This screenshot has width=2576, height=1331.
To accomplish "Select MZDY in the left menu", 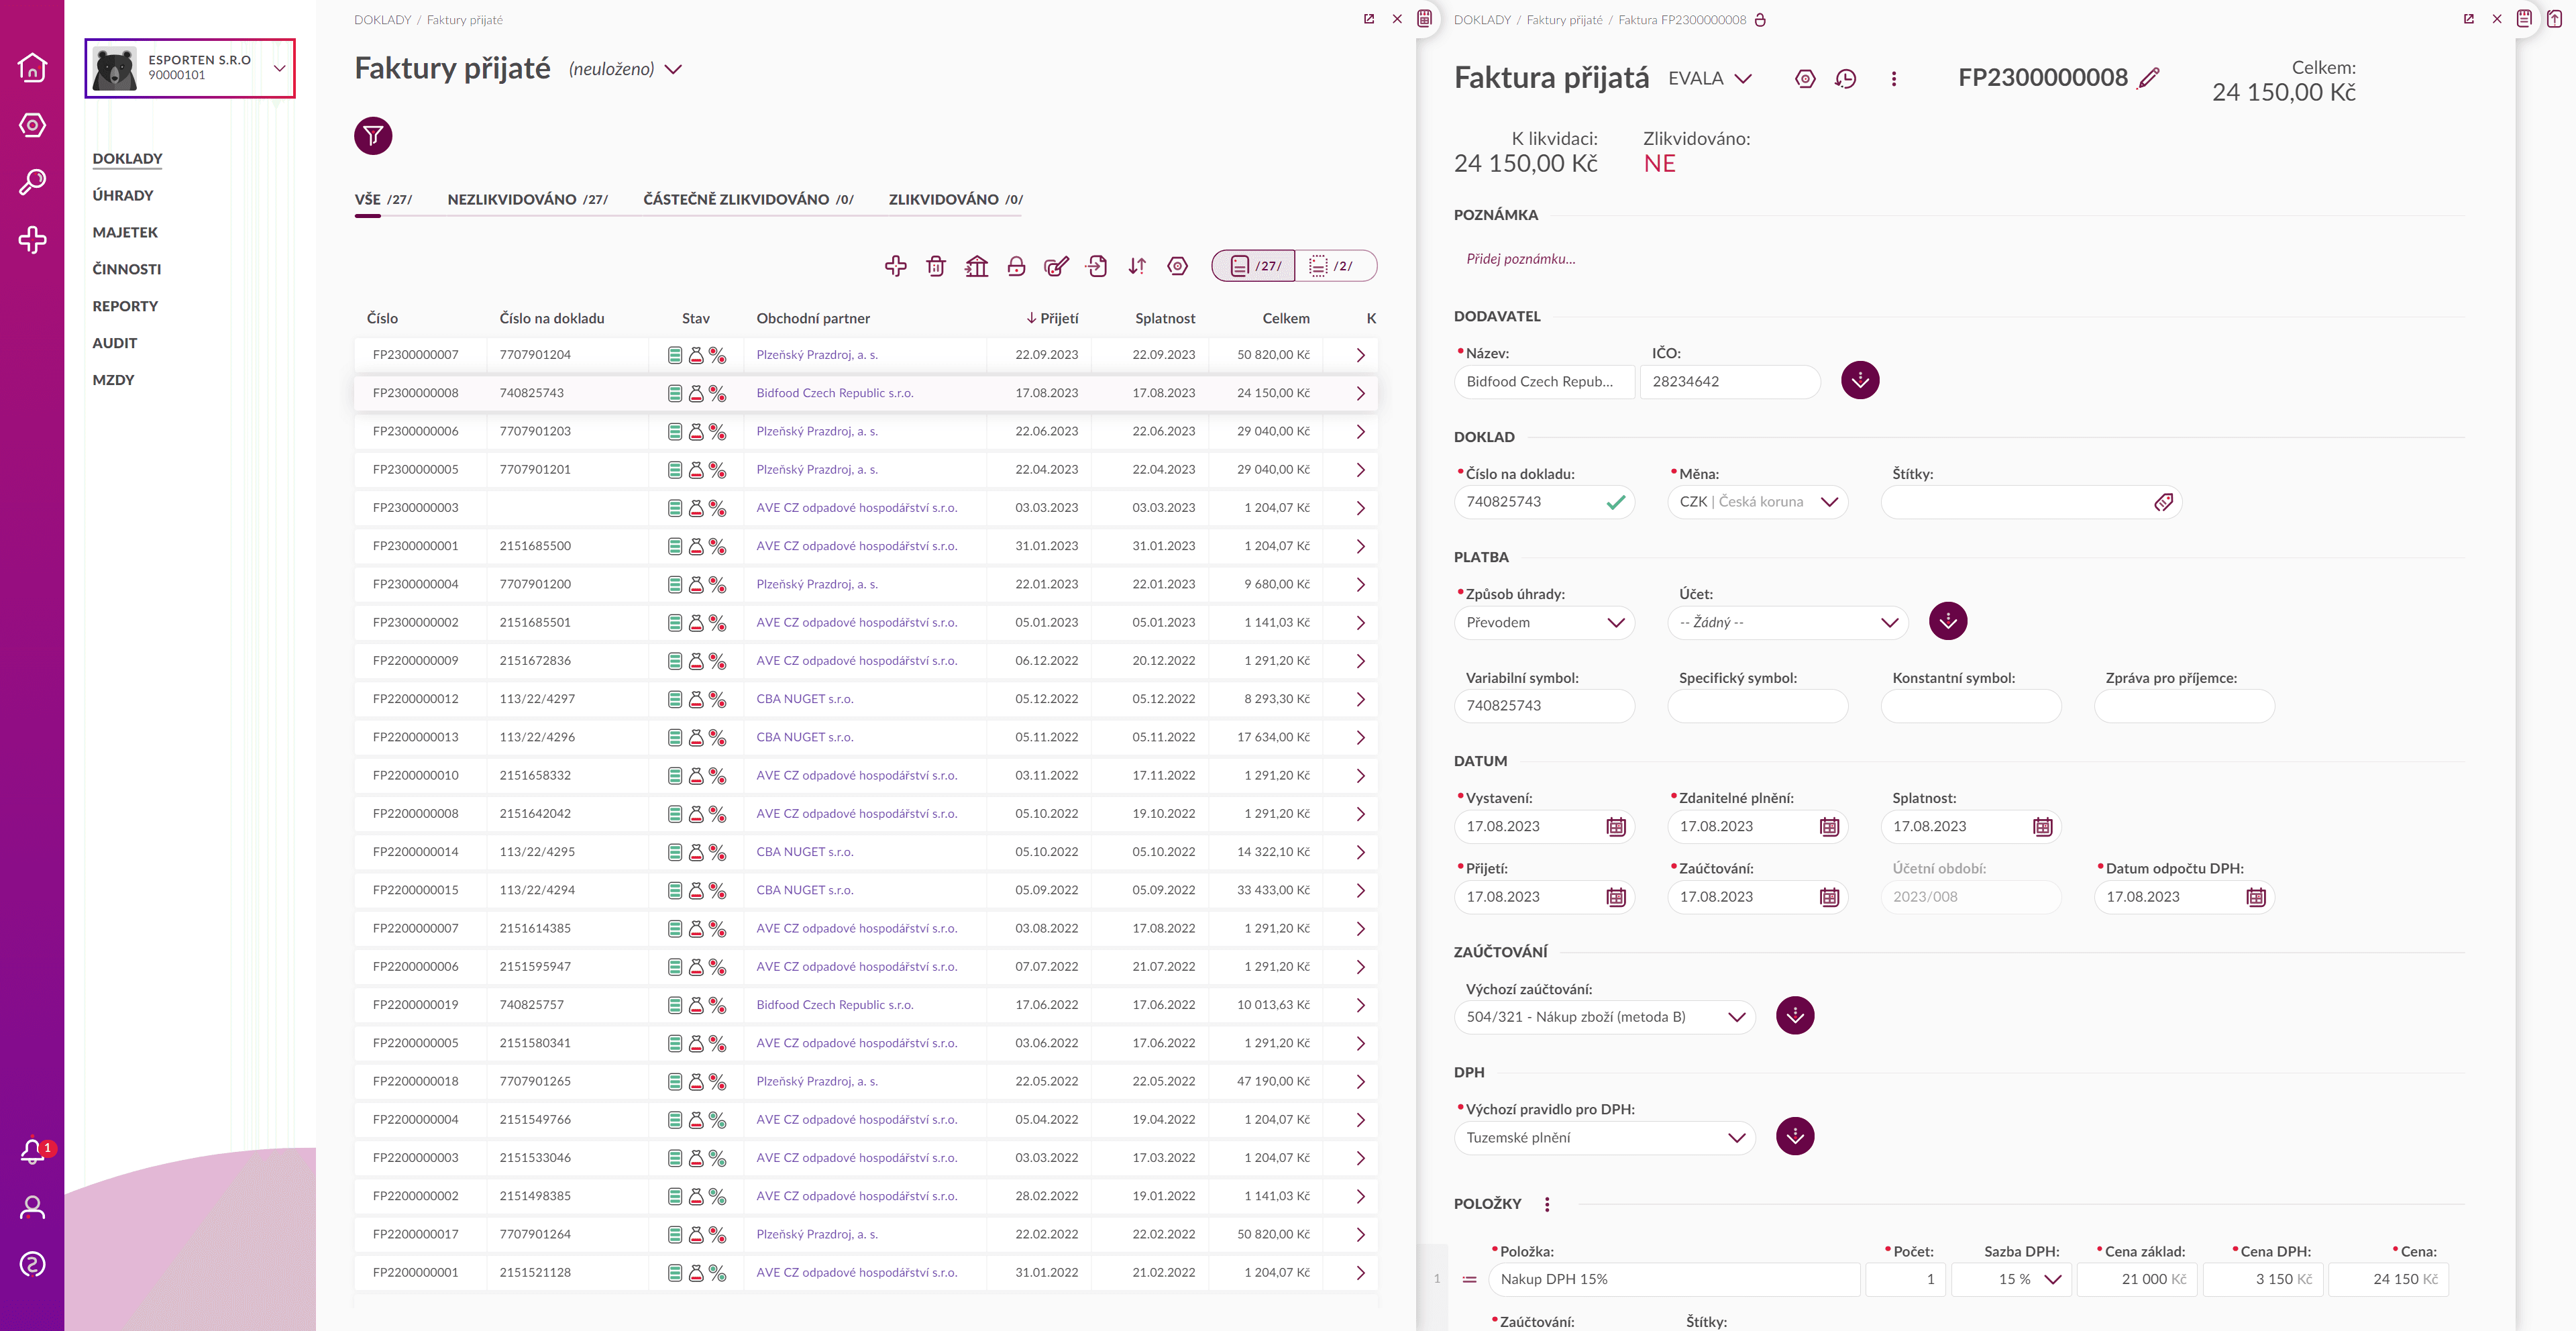I will (113, 380).
